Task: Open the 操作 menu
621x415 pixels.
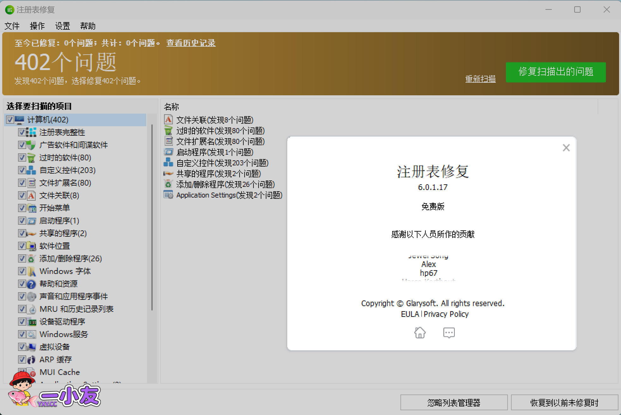Action: tap(37, 26)
